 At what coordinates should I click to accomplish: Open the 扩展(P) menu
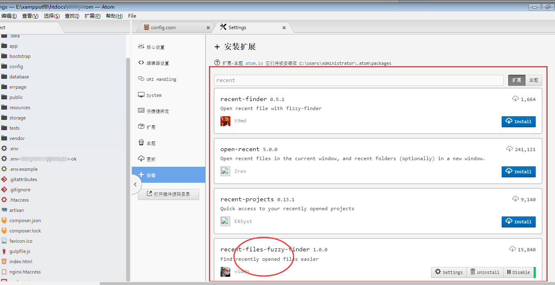92,16
